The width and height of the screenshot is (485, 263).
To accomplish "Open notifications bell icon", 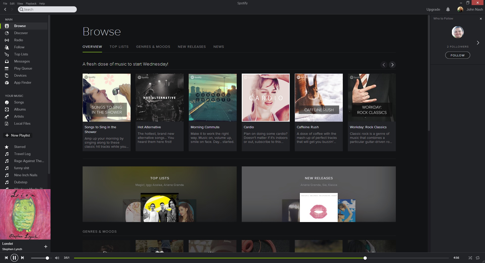I will tap(448, 9).
